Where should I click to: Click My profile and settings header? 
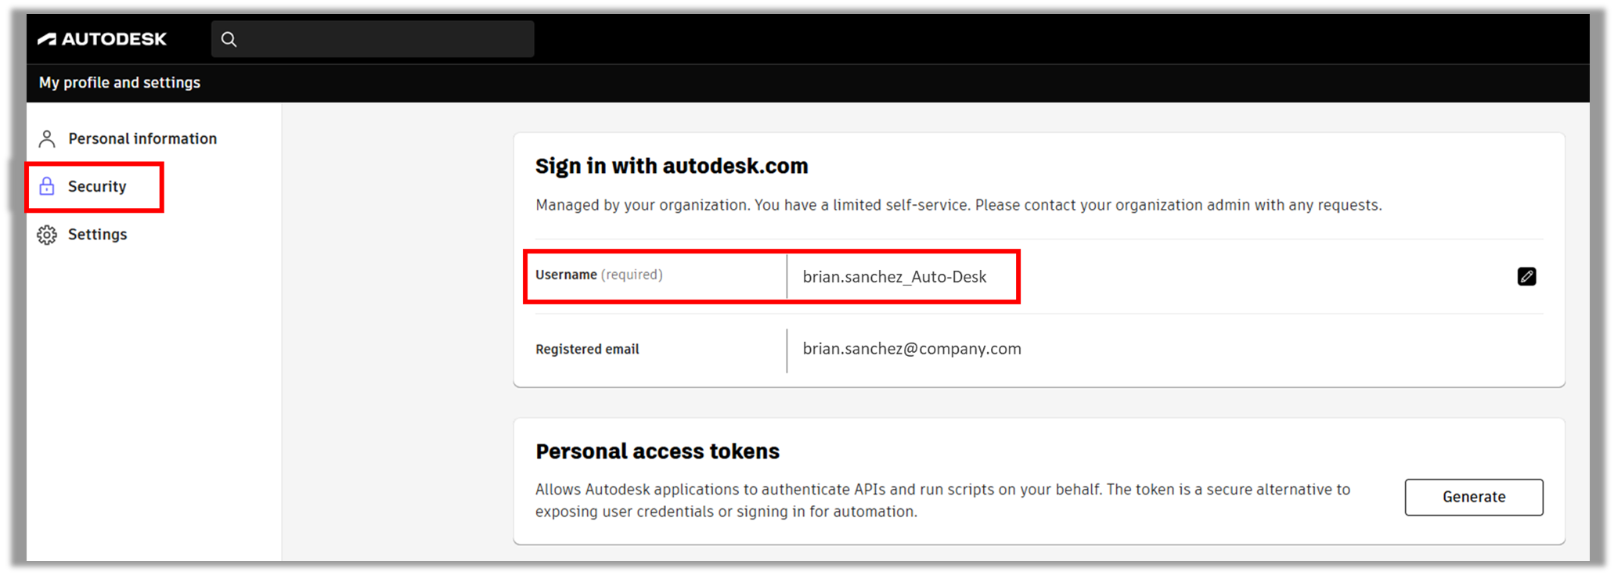[x=120, y=82]
